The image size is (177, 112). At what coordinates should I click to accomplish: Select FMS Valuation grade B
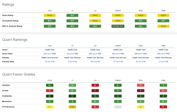163,85
